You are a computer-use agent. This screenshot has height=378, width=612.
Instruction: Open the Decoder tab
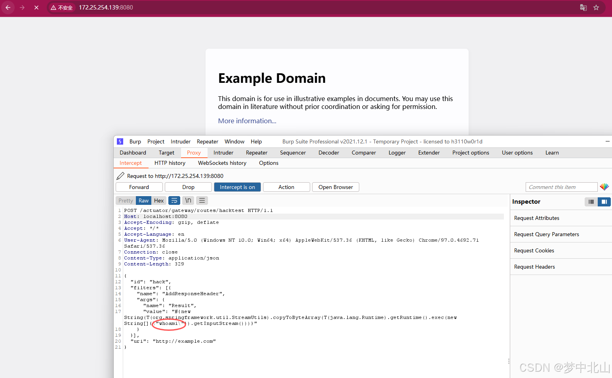329,153
